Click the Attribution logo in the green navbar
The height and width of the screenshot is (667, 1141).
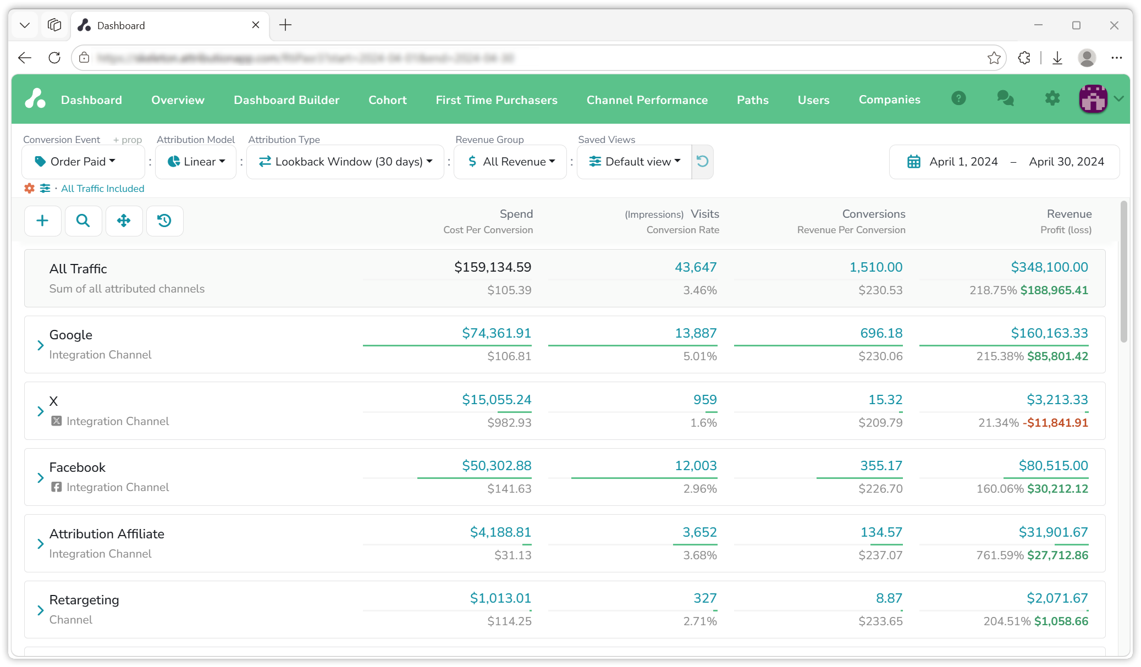pyautogui.click(x=35, y=99)
